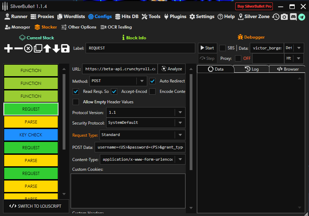Add a new block with plus icon
This screenshot has width=309, height=216.
8,48
